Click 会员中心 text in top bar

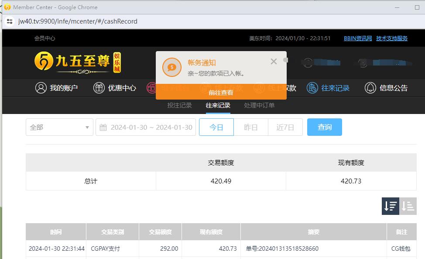tap(45, 38)
